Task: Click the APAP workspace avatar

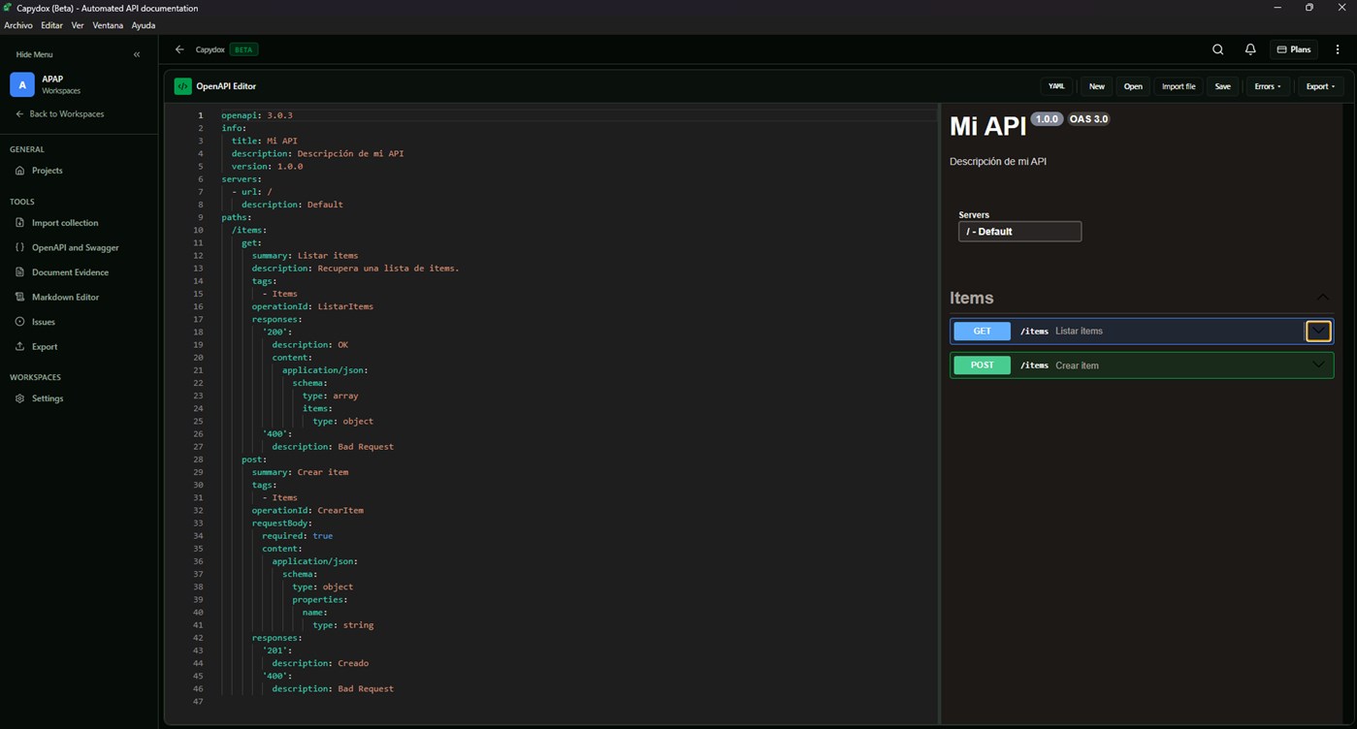Action: pyautogui.click(x=21, y=84)
